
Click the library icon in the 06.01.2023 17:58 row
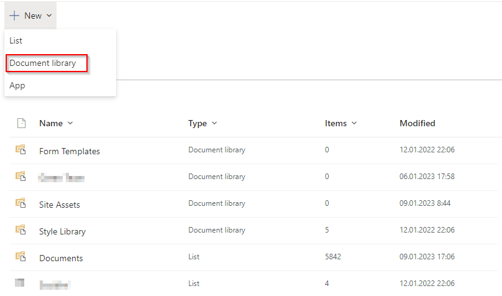point(21,176)
